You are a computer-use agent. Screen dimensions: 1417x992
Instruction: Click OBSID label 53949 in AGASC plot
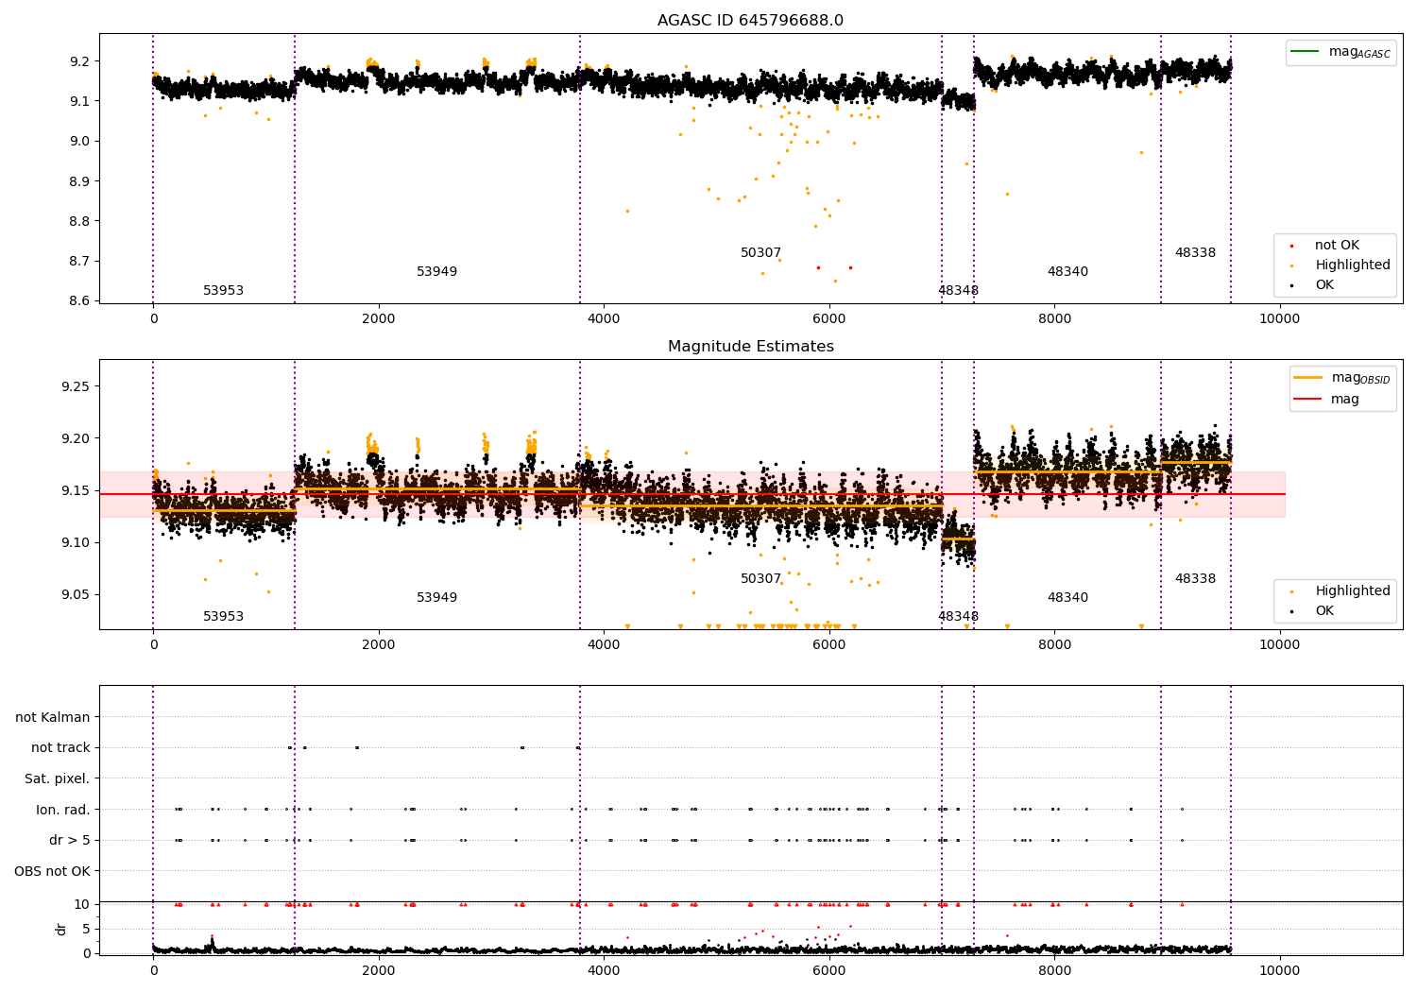pos(437,272)
